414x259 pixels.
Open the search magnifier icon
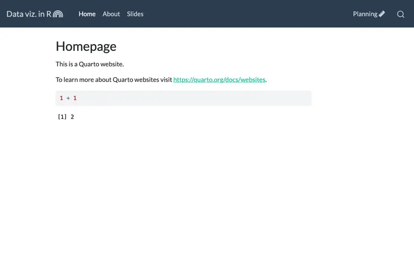(401, 14)
